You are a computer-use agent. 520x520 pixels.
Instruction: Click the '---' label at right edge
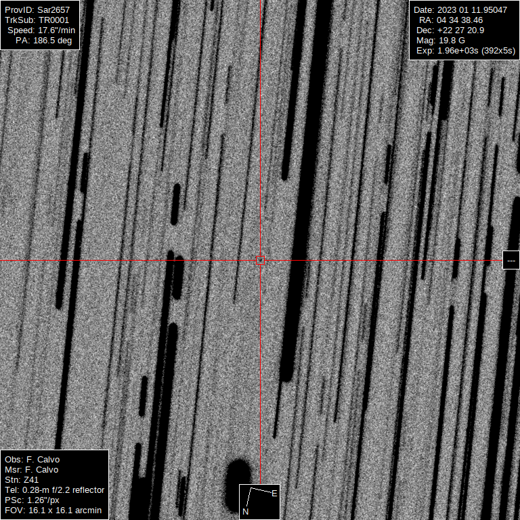coord(511,260)
